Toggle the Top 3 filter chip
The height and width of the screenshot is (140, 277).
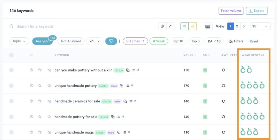click(195, 41)
